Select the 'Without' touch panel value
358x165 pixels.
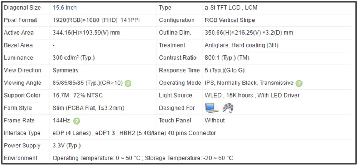coord(215,121)
